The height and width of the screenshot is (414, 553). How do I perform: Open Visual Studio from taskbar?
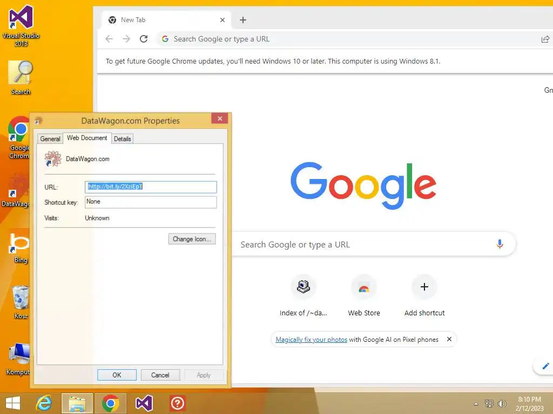point(144,403)
